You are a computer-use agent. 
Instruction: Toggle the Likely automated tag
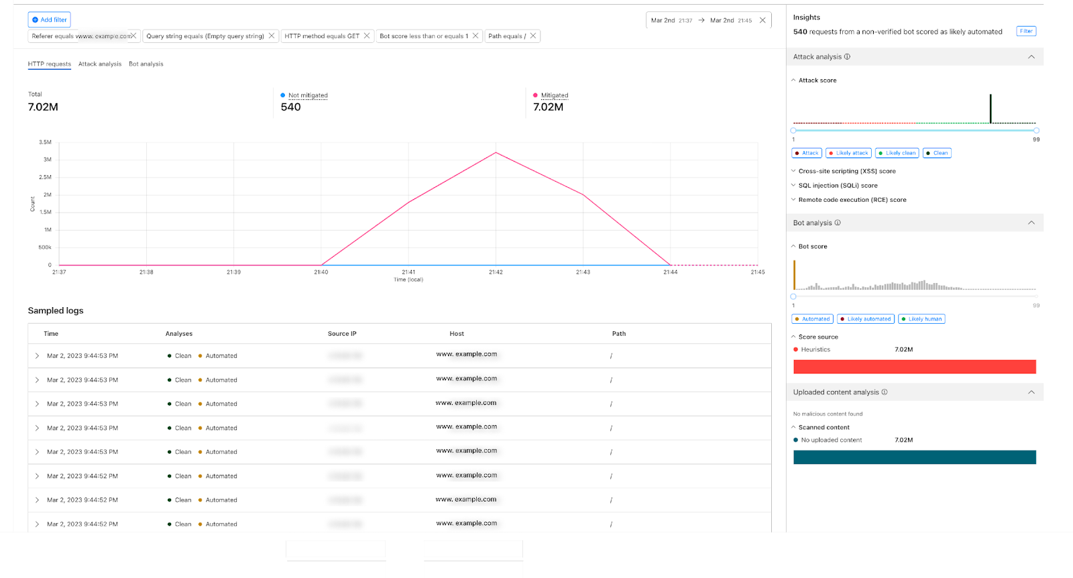pos(866,319)
